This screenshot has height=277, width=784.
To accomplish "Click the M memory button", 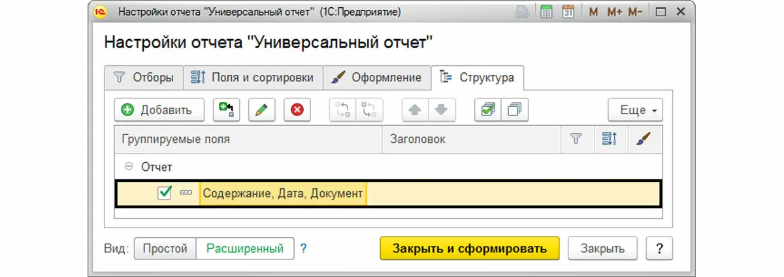I will [x=593, y=12].
